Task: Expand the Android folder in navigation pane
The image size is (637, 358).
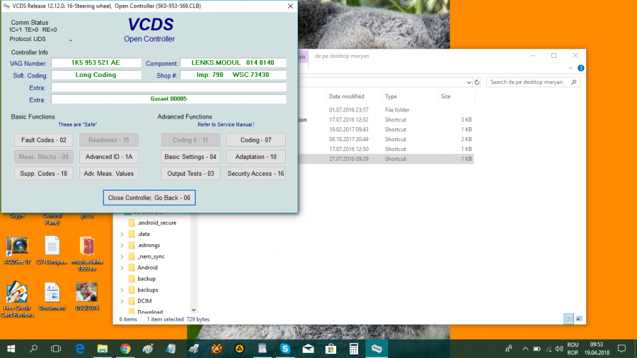Action: pyautogui.click(x=122, y=268)
